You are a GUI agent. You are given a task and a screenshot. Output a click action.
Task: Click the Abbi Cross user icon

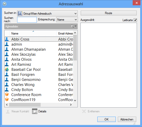pyautogui.click(x=7, y=39)
